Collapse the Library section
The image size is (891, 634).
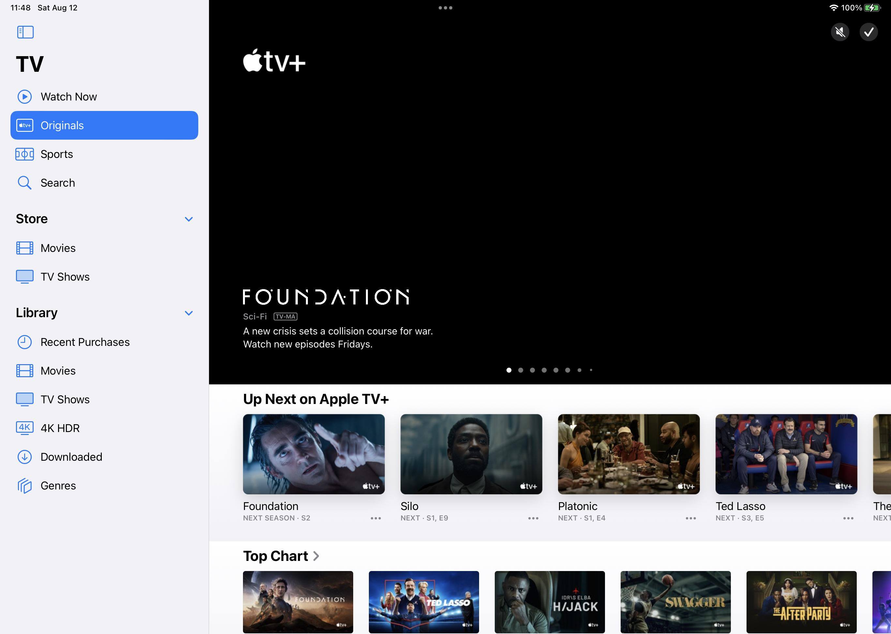click(x=189, y=313)
